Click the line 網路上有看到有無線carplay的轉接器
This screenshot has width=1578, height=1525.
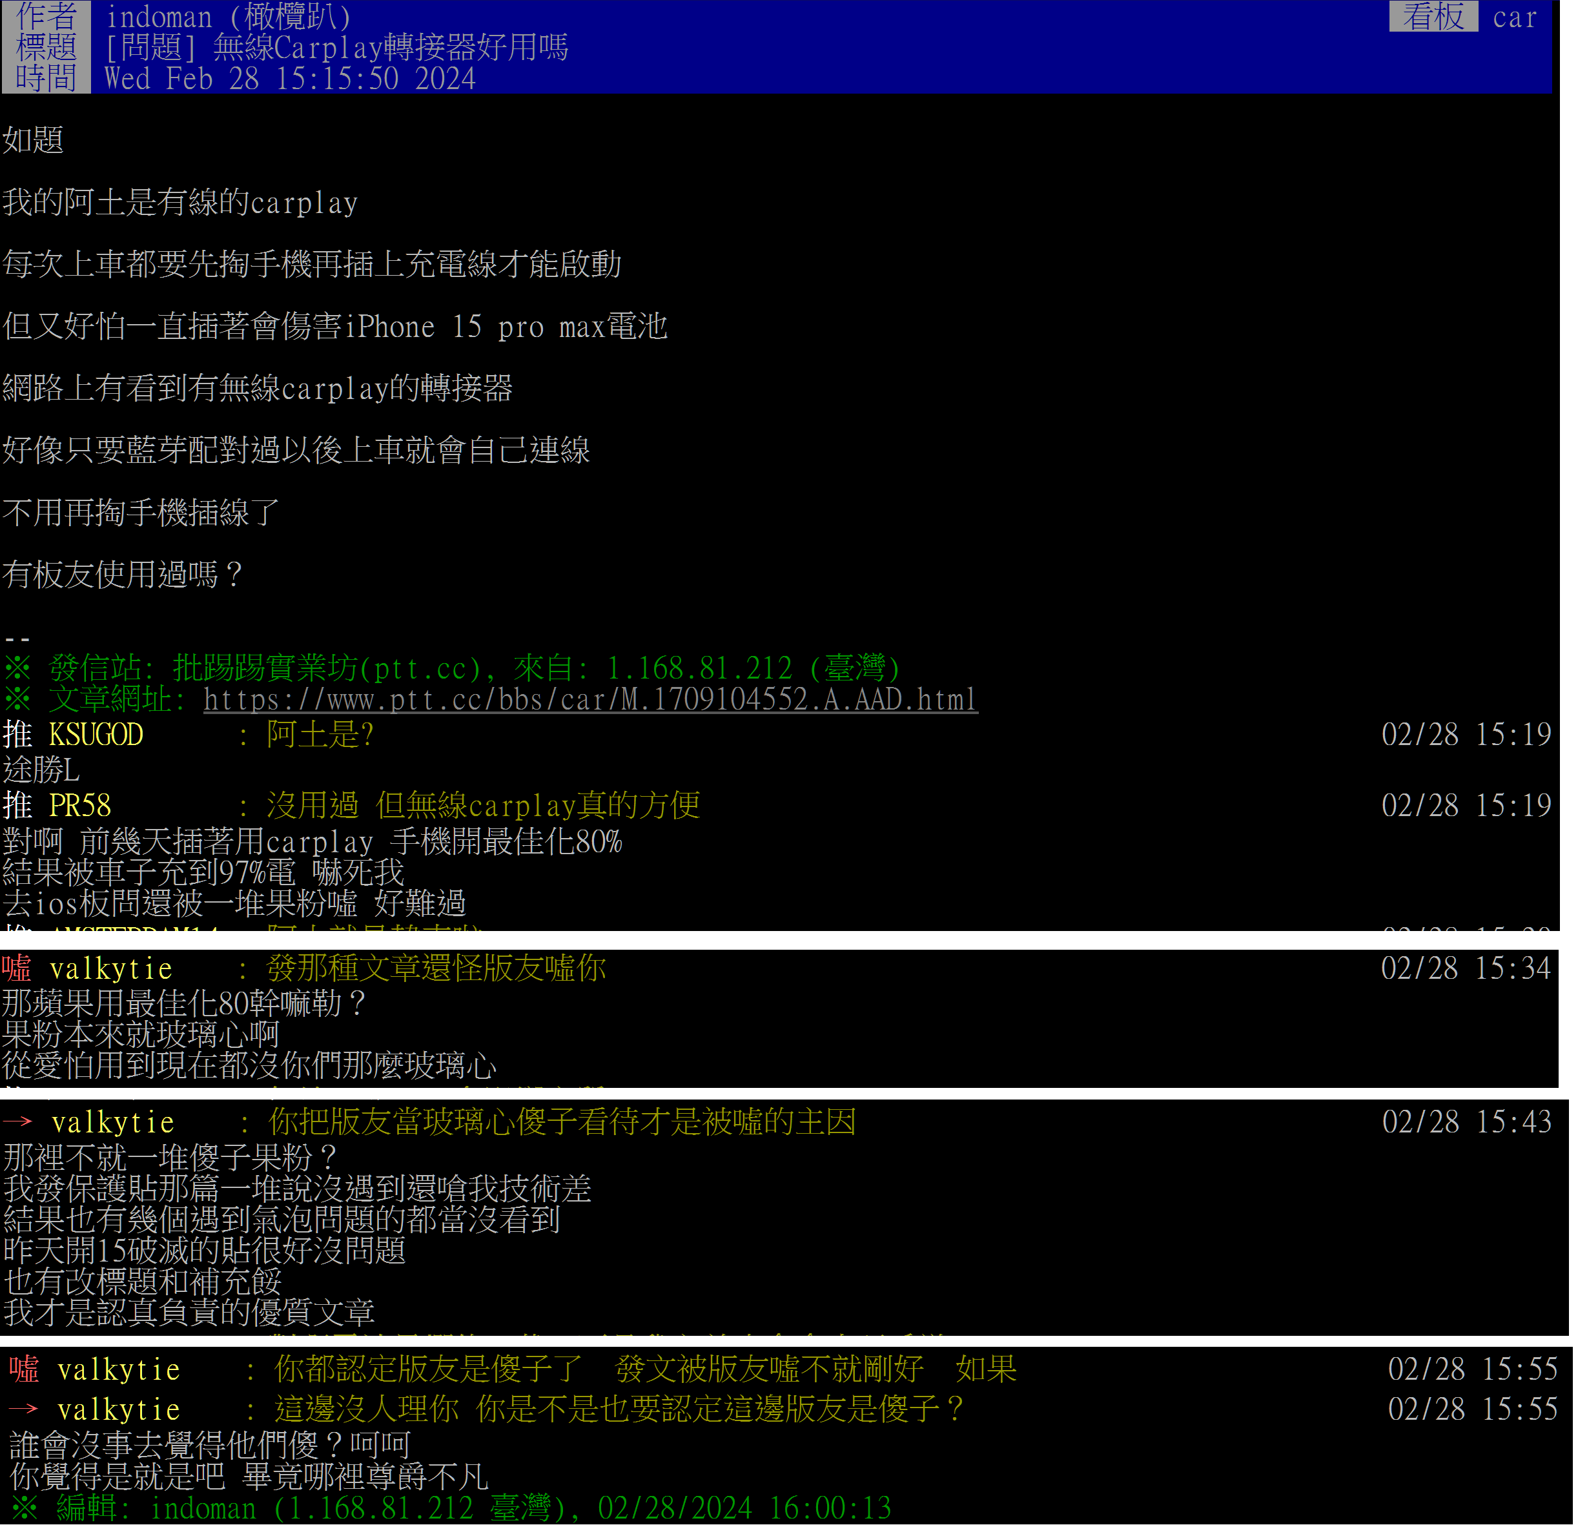pyautogui.click(x=258, y=388)
